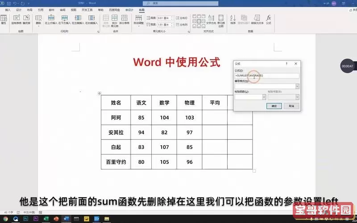357x223 pixels.
Task: Click the cell containing 阿珂
Action: pyautogui.click(x=116, y=117)
